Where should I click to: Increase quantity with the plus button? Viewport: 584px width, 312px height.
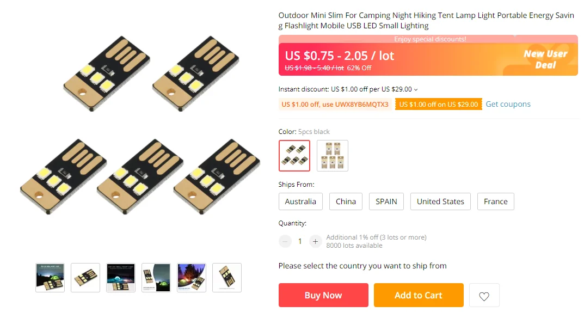(315, 242)
